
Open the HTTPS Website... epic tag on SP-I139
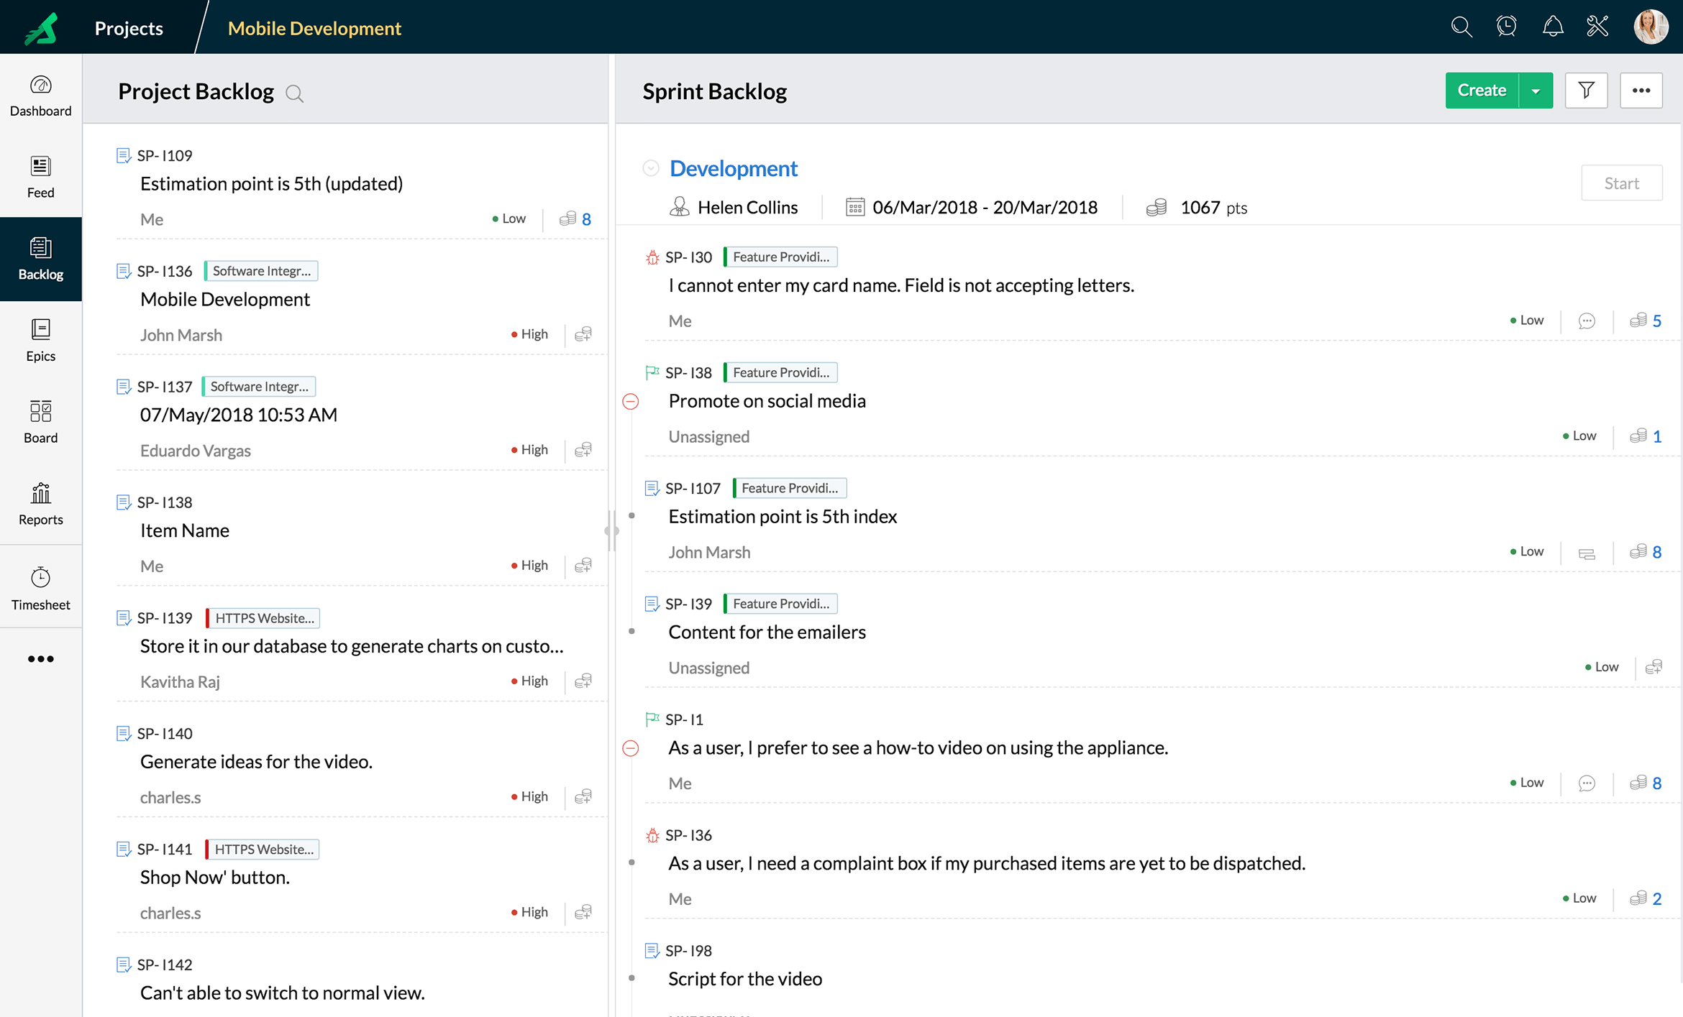click(x=263, y=618)
